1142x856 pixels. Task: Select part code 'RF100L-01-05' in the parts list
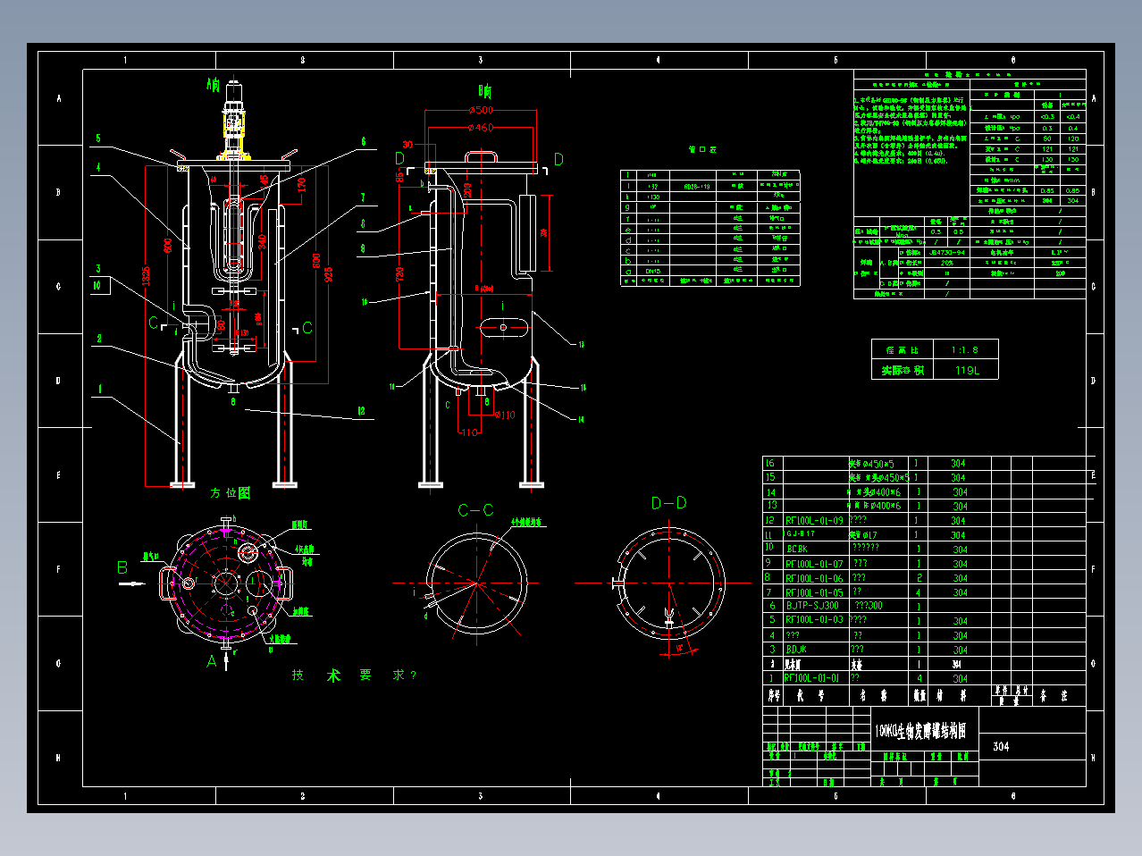pos(814,592)
